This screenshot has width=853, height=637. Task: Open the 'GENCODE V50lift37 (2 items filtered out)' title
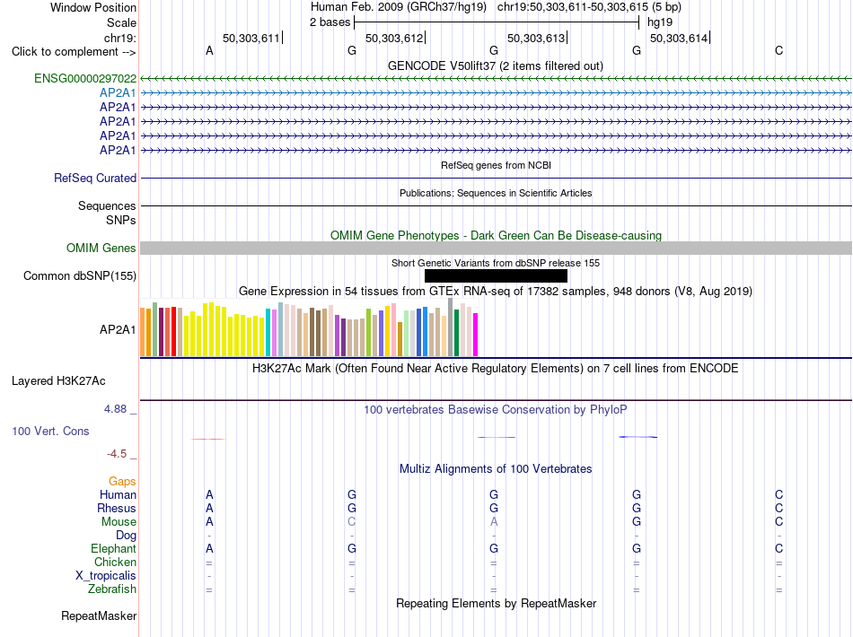click(x=496, y=65)
